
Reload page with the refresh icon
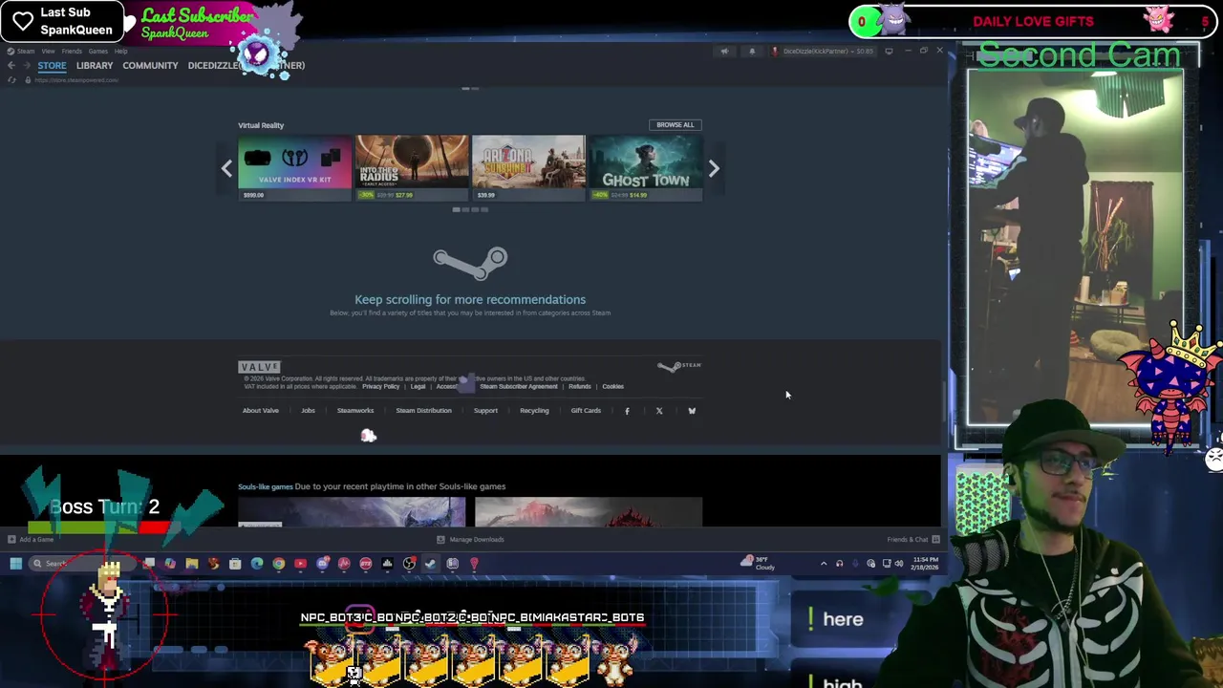point(11,80)
